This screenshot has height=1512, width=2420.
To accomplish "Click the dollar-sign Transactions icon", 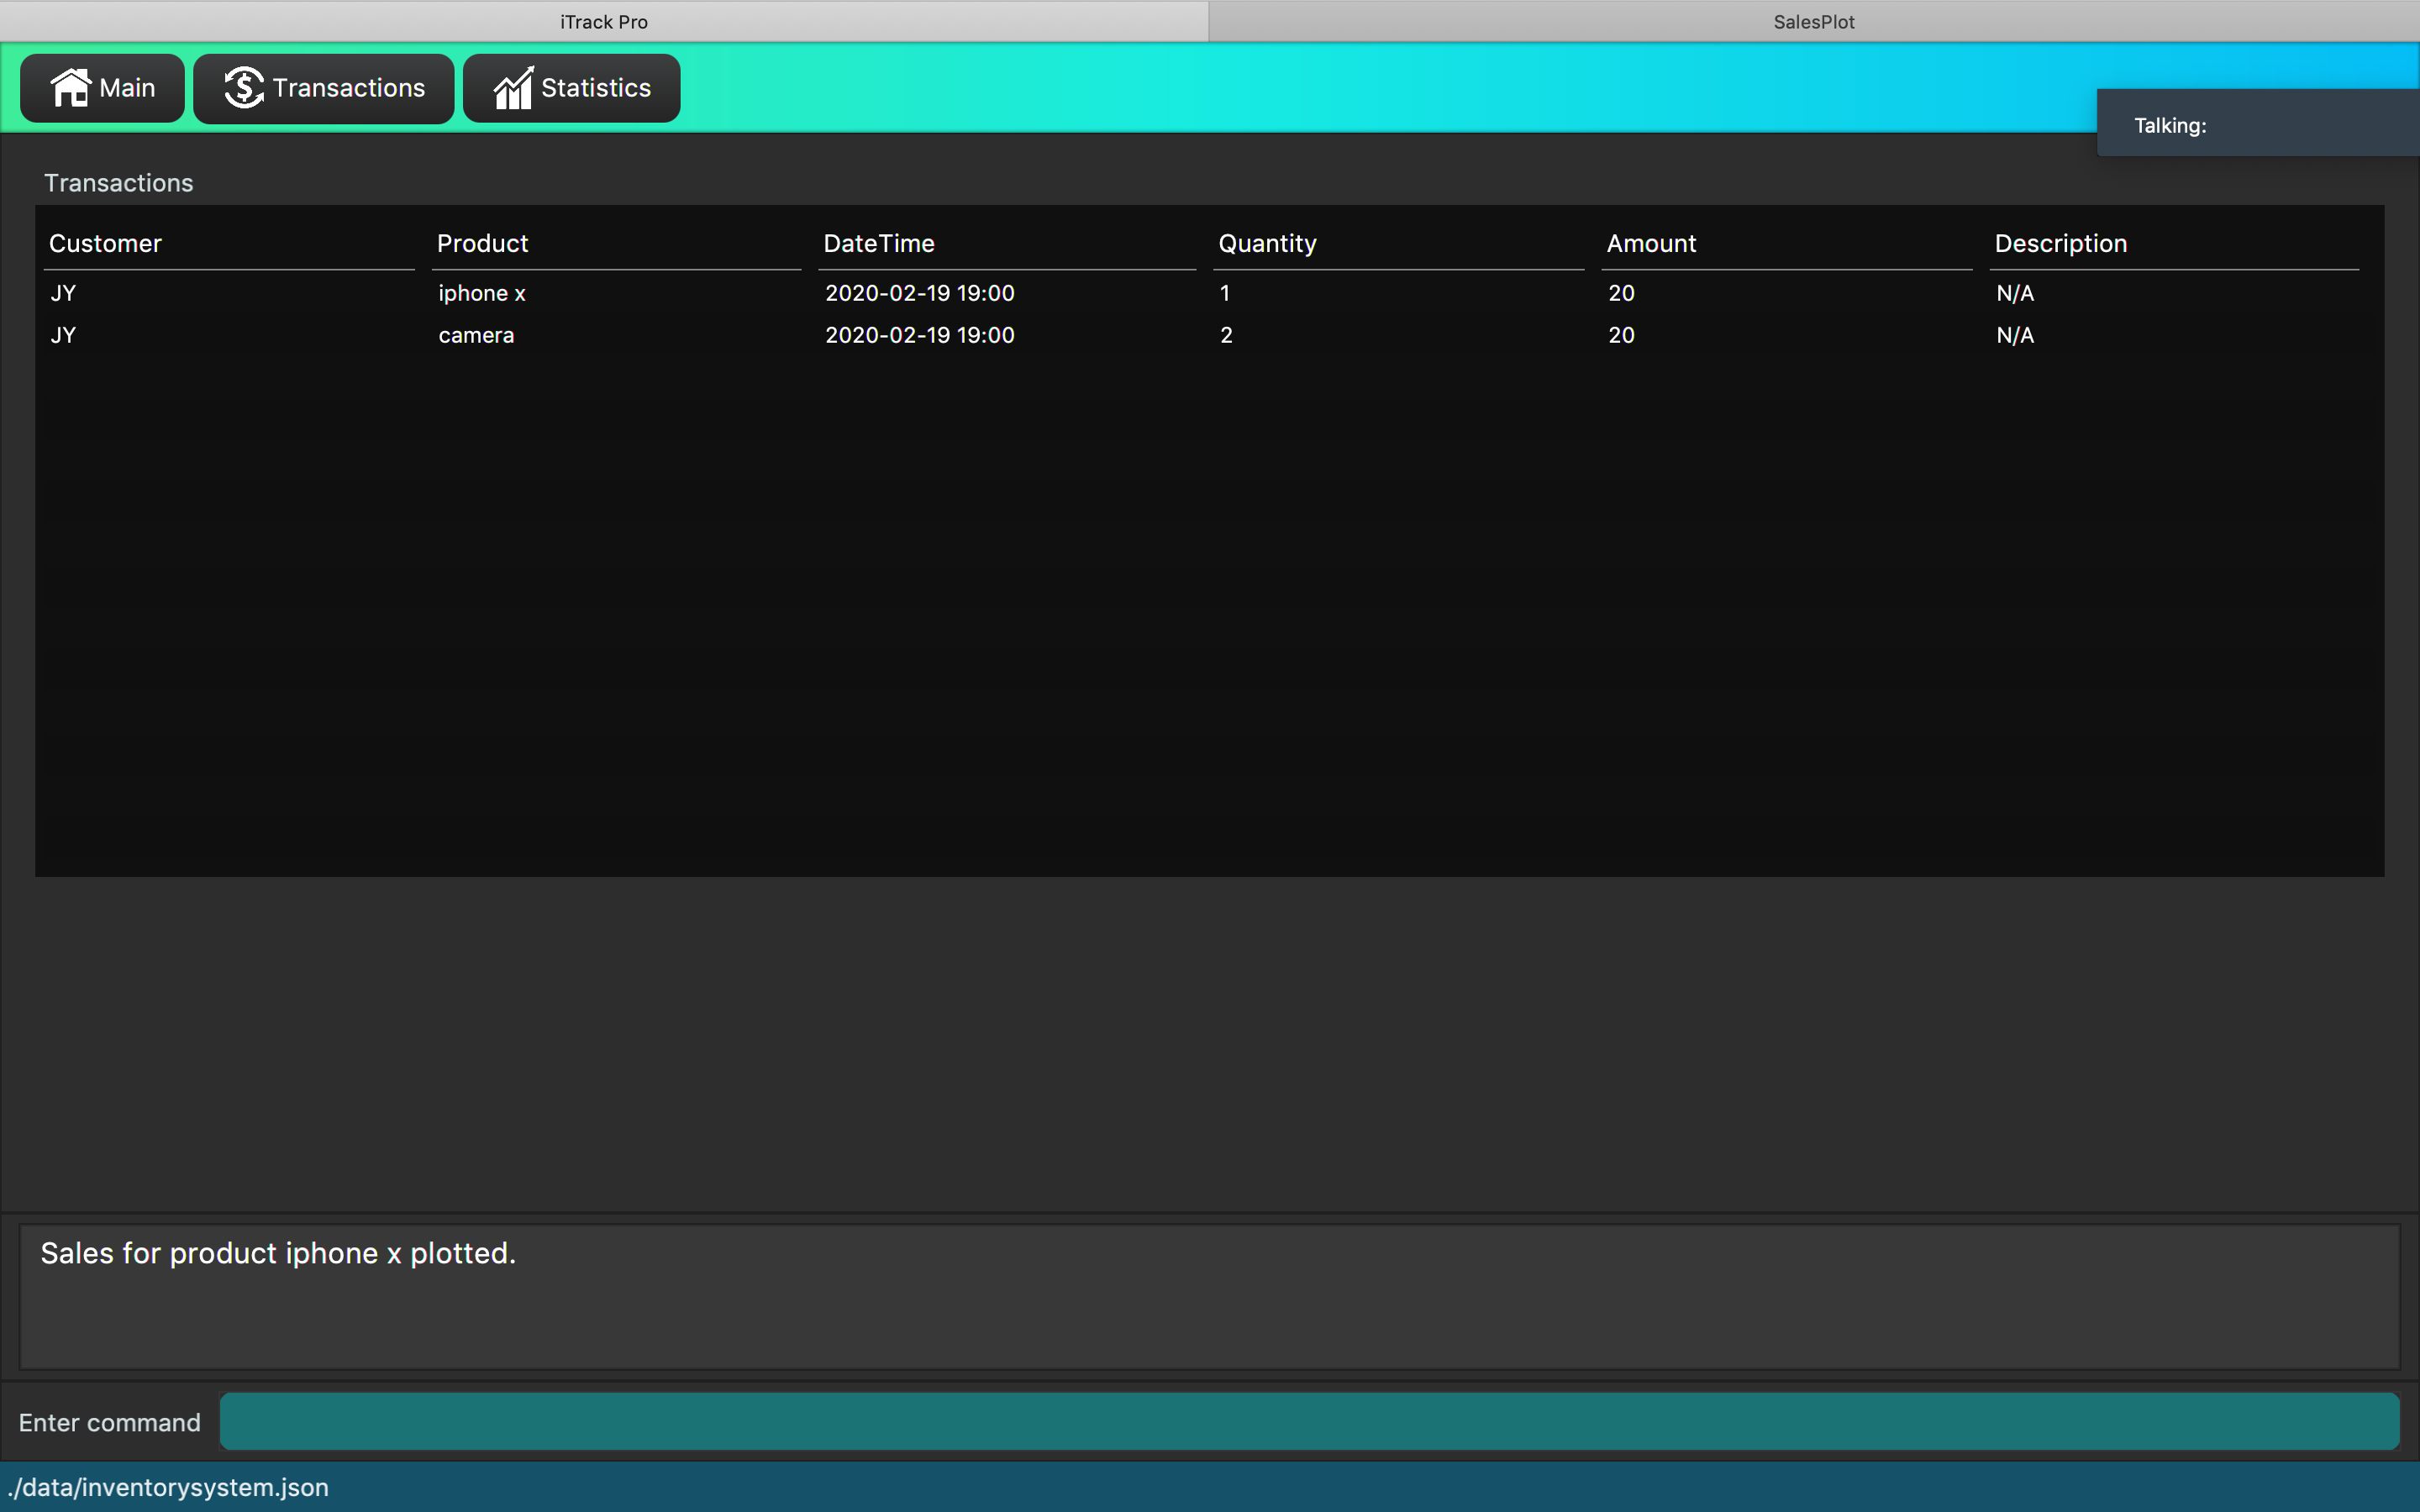I will pos(243,88).
